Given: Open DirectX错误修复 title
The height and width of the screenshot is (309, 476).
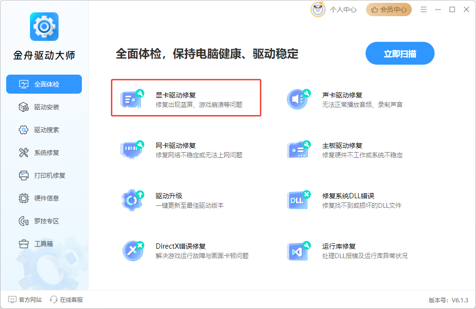Looking at the screenshot, I should click(x=180, y=246).
